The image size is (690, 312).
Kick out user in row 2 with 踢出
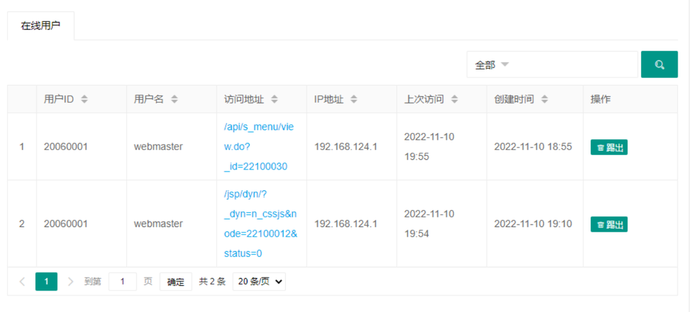(609, 225)
